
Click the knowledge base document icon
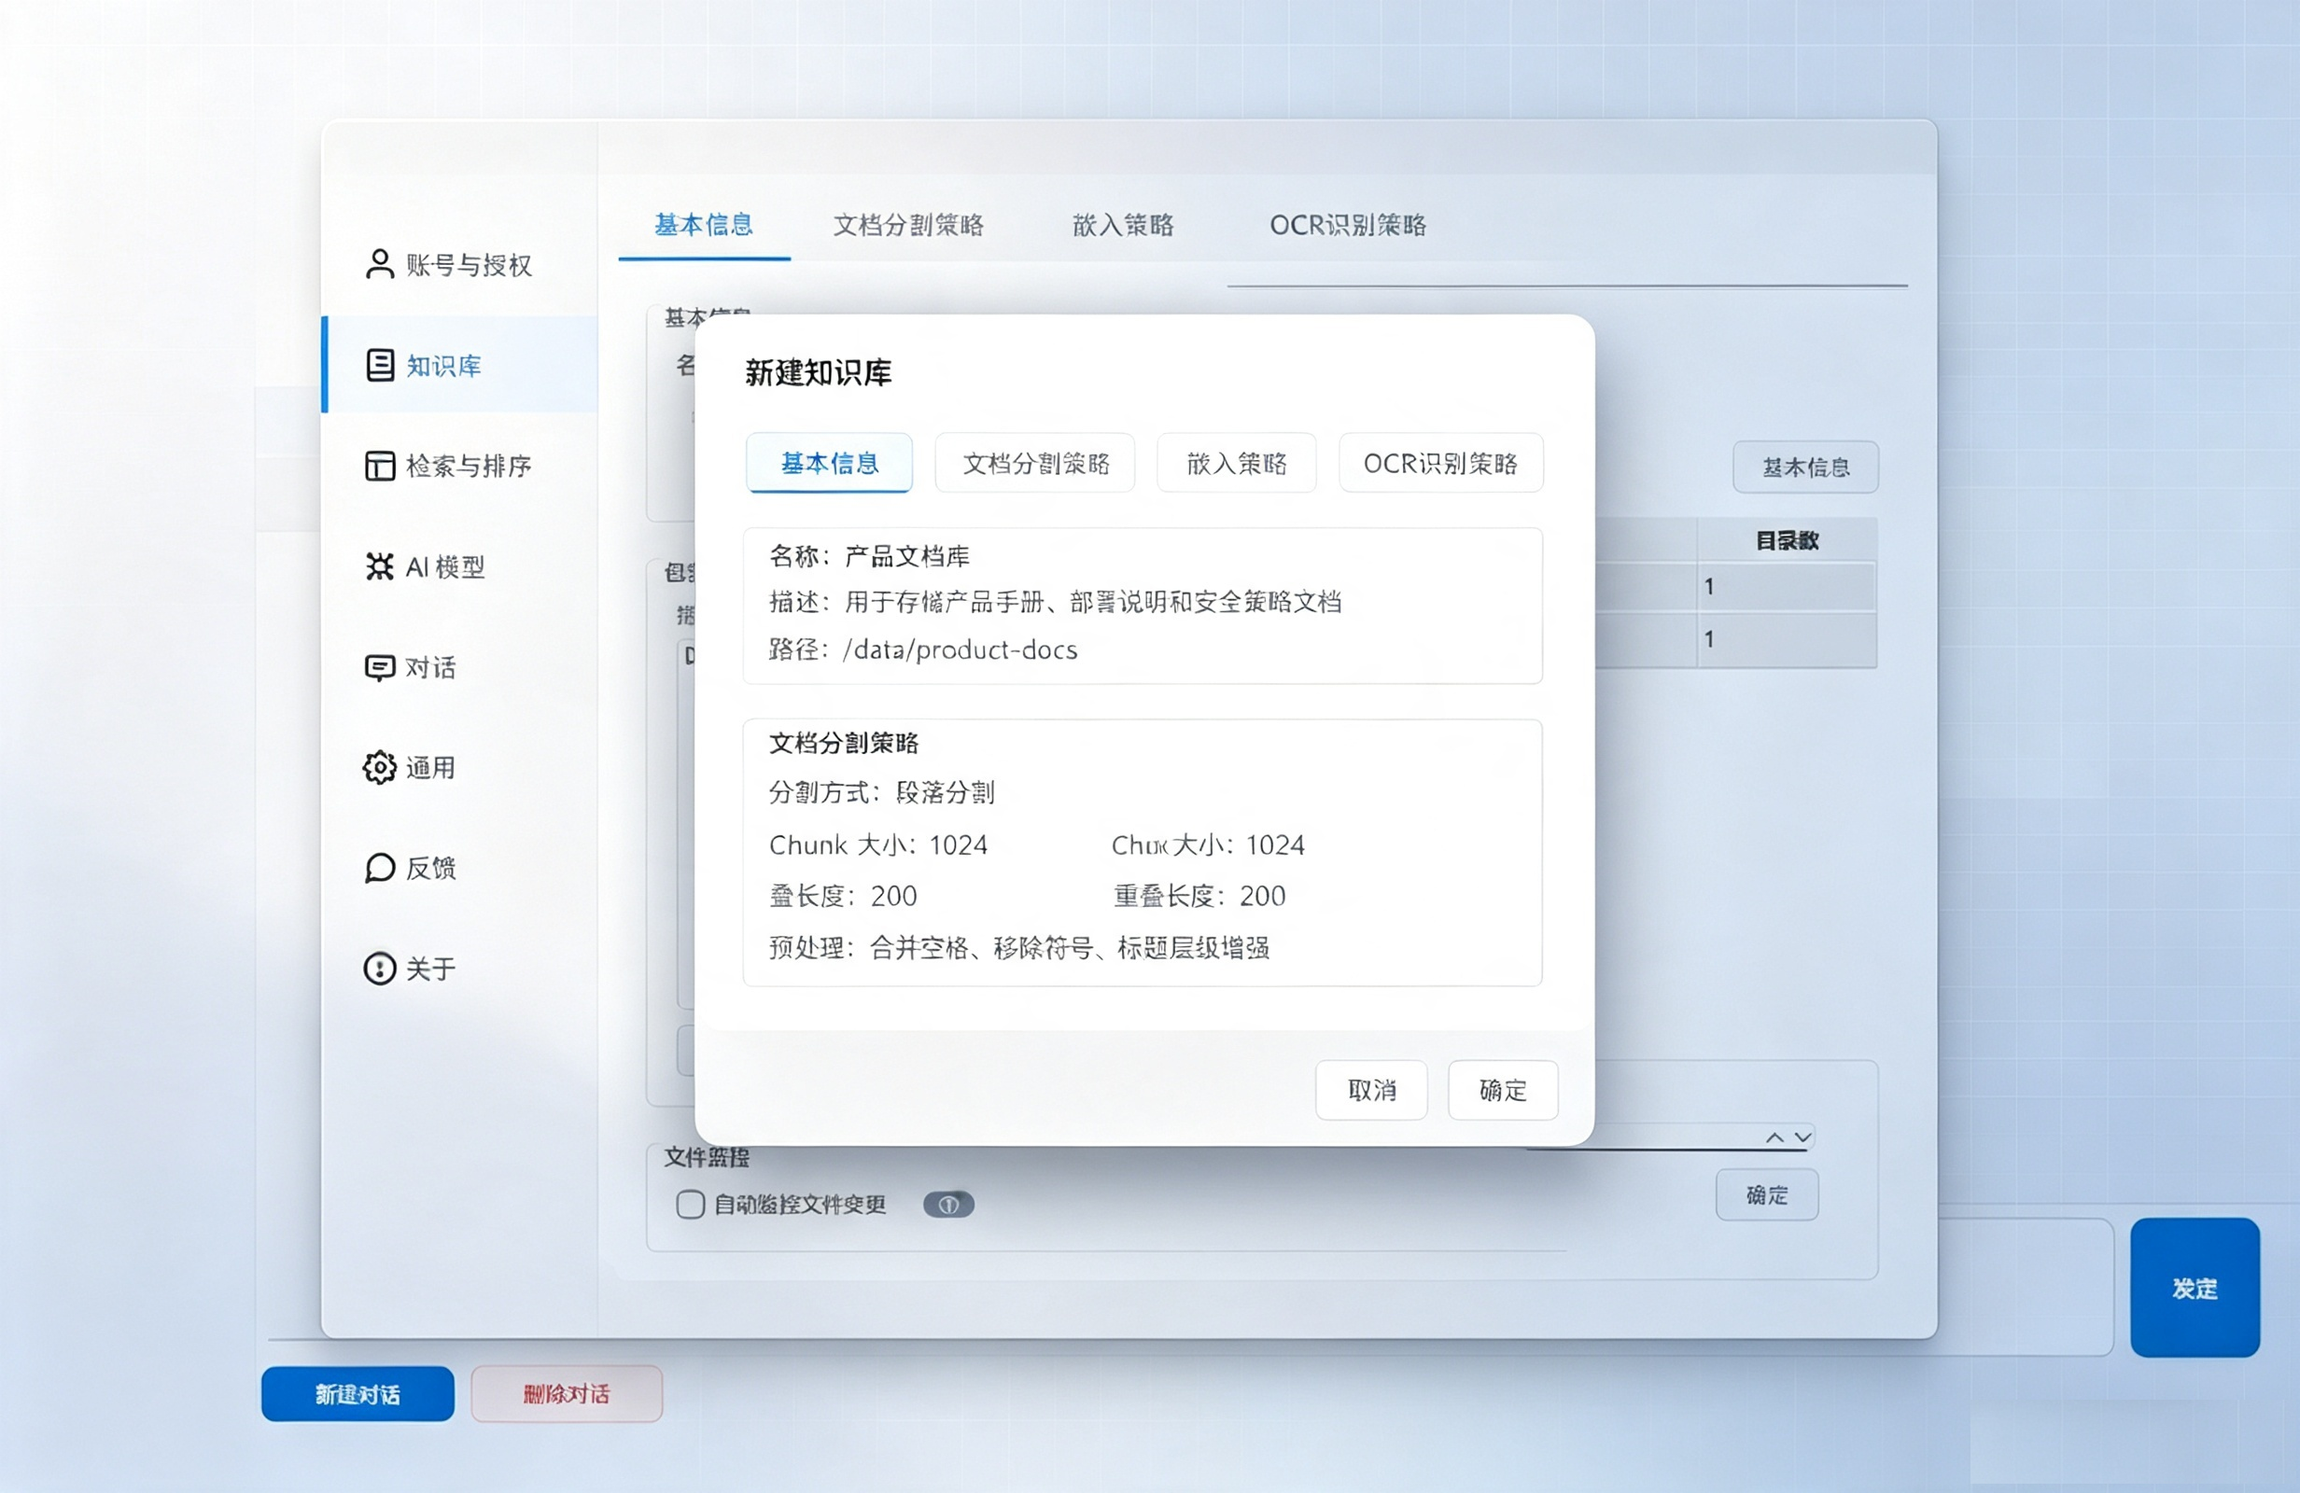point(380,365)
